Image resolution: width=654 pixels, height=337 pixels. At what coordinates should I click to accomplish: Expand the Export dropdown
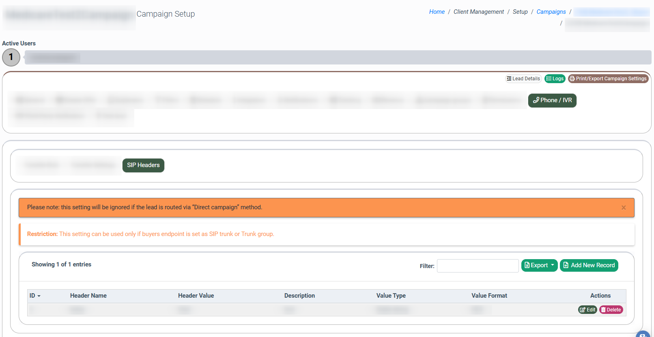point(539,265)
